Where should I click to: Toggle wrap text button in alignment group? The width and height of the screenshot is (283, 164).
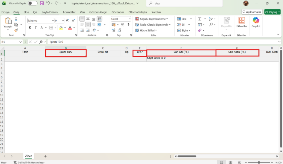click(99, 19)
